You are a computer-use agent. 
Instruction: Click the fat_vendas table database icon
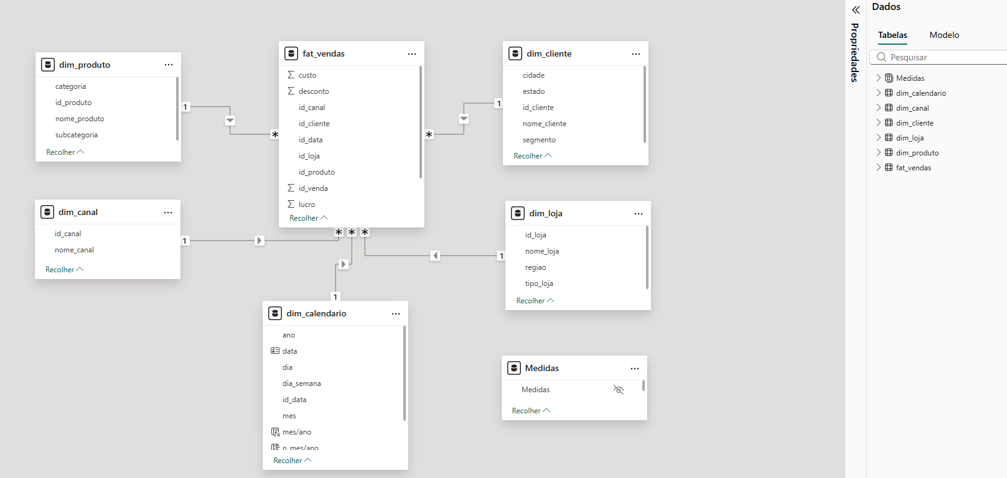point(291,53)
